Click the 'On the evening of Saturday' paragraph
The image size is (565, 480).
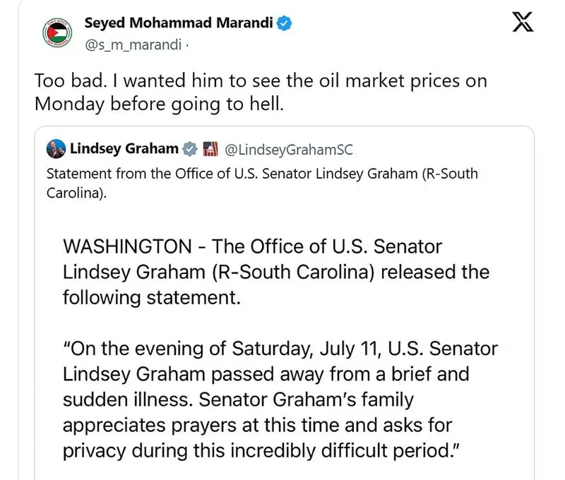280,400
